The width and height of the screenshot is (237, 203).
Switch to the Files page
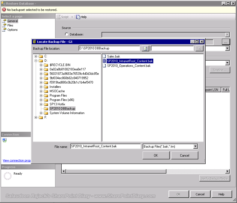[10, 25]
